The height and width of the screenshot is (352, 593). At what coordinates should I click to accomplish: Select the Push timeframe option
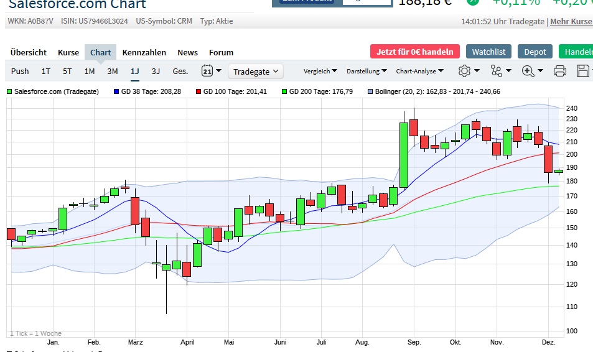click(20, 71)
